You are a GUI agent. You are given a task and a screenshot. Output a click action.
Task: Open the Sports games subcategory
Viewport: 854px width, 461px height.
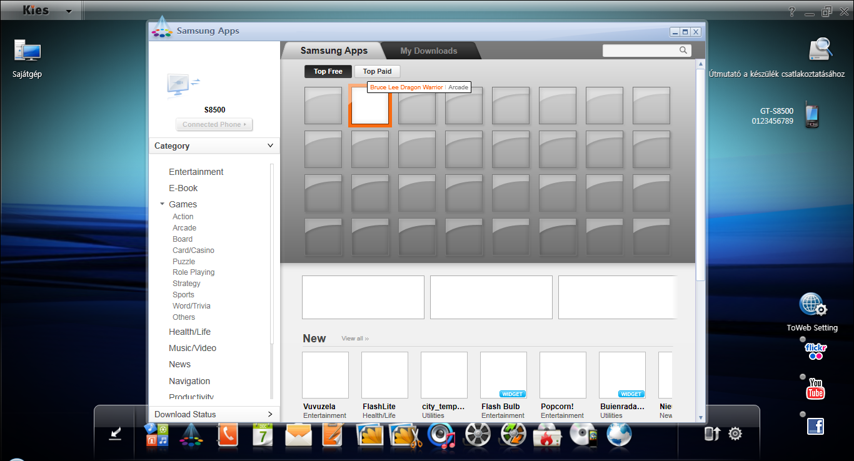click(183, 295)
